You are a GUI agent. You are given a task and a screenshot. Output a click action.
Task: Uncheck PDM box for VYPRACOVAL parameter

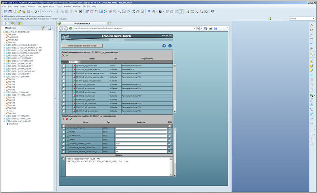[x=170, y=136]
